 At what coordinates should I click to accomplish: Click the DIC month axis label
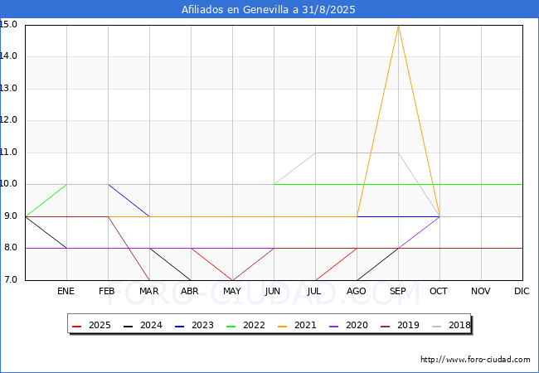point(522,292)
